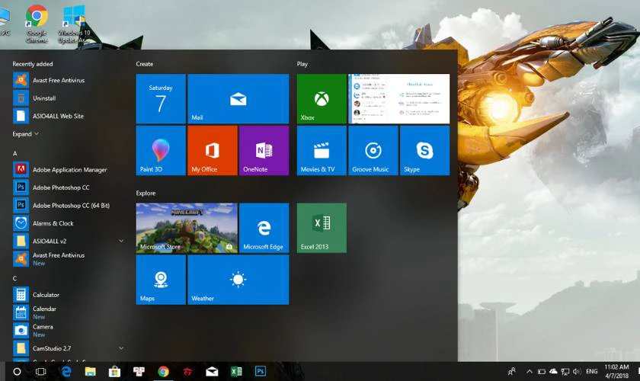Click the Windows 10 Update Assistant desktop shortcut
This screenshot has width=640, height=381.
(x=73, y=24)
